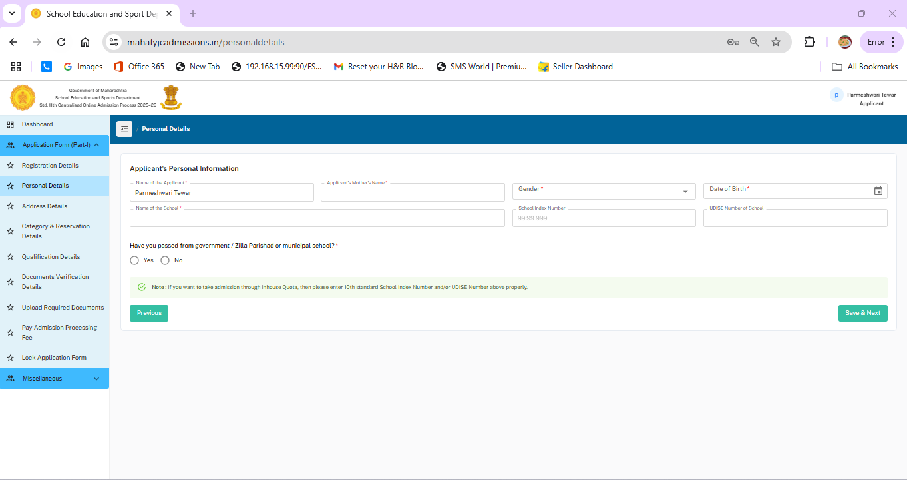
Task: Click the 'Personal Details' breadcrumb text
Action: [166, 129]
